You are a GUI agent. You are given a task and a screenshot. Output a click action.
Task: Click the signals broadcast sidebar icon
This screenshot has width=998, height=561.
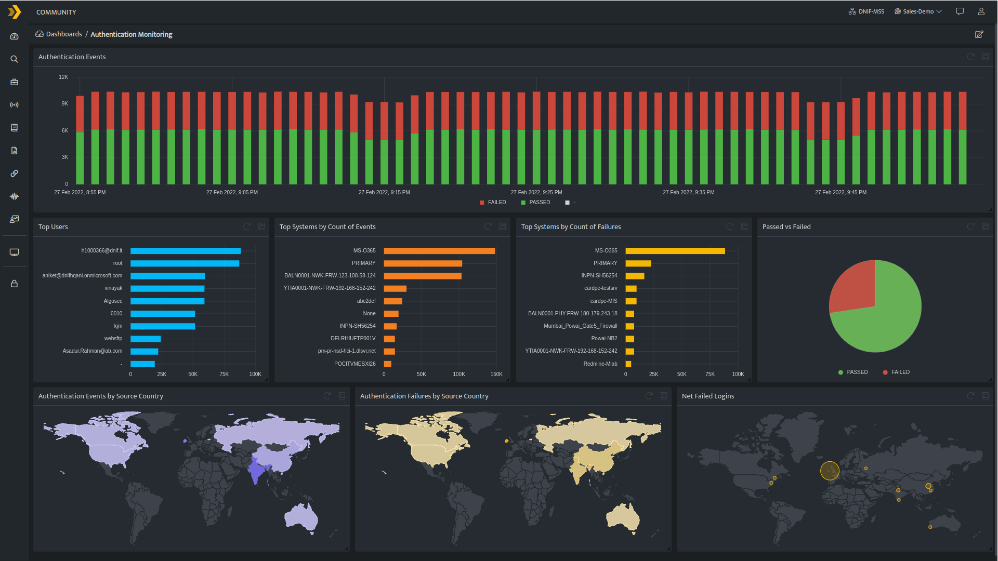[14, 105]
